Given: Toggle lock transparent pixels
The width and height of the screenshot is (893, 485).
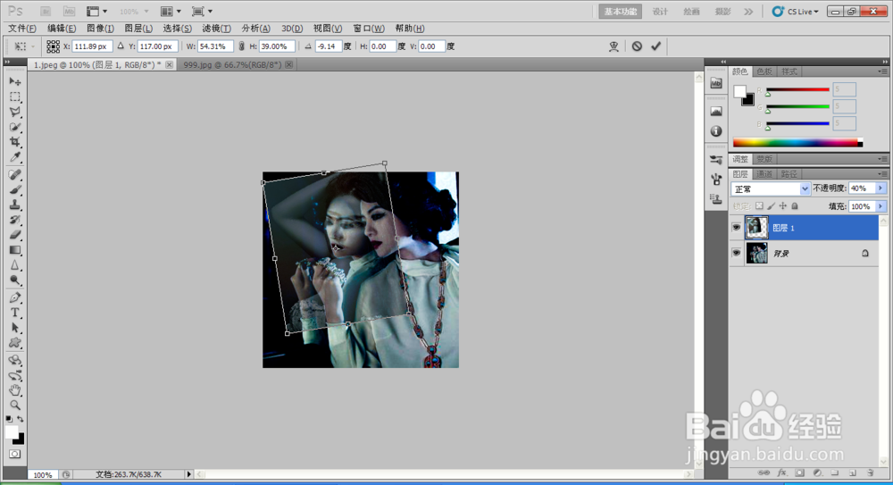Looking at the screenshot, I should [759, 206].
